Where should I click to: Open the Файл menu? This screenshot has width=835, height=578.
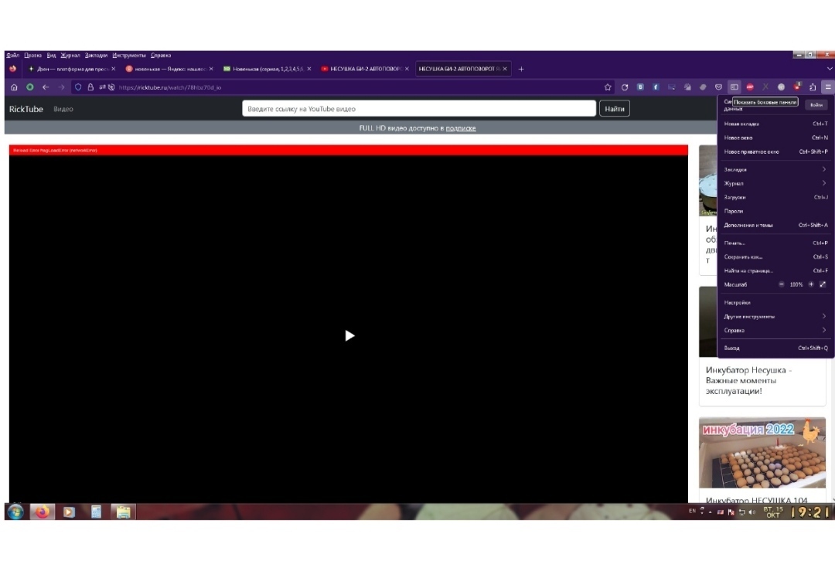[x=13, y=56]
